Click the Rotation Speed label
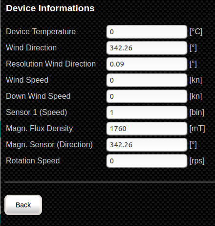 (x=33, y=161)
